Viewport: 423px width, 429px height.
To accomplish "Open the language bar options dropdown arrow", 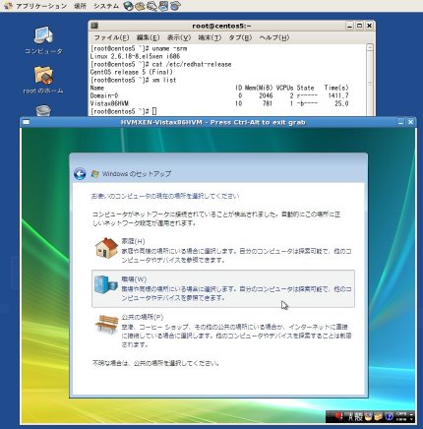I will (411, 420).
